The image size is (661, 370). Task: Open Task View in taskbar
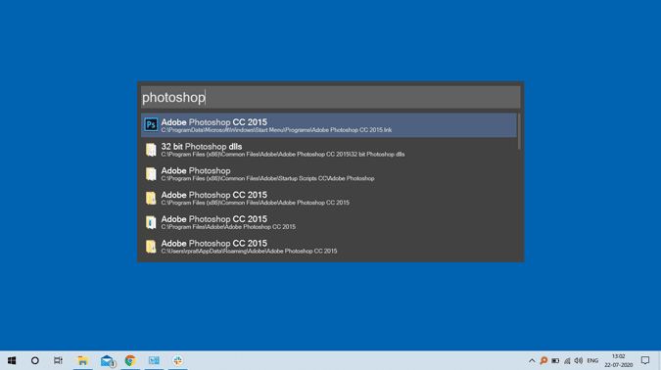(x=58, y=361)
